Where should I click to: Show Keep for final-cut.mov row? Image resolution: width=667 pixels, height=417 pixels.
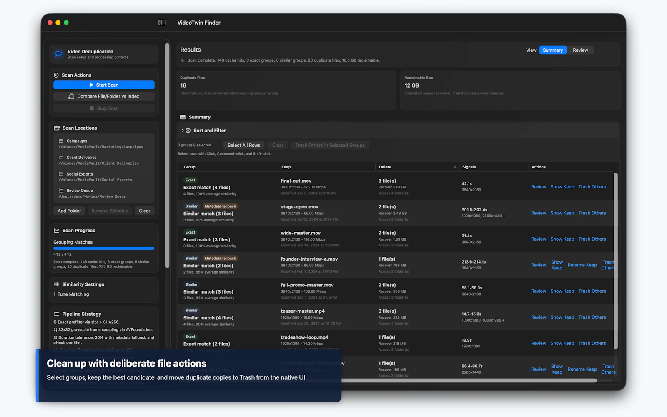(562, 187)
